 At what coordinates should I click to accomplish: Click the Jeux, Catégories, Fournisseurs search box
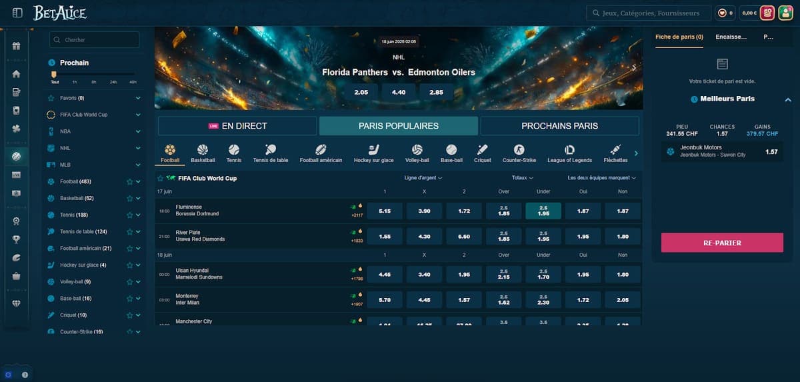point(648,13)
